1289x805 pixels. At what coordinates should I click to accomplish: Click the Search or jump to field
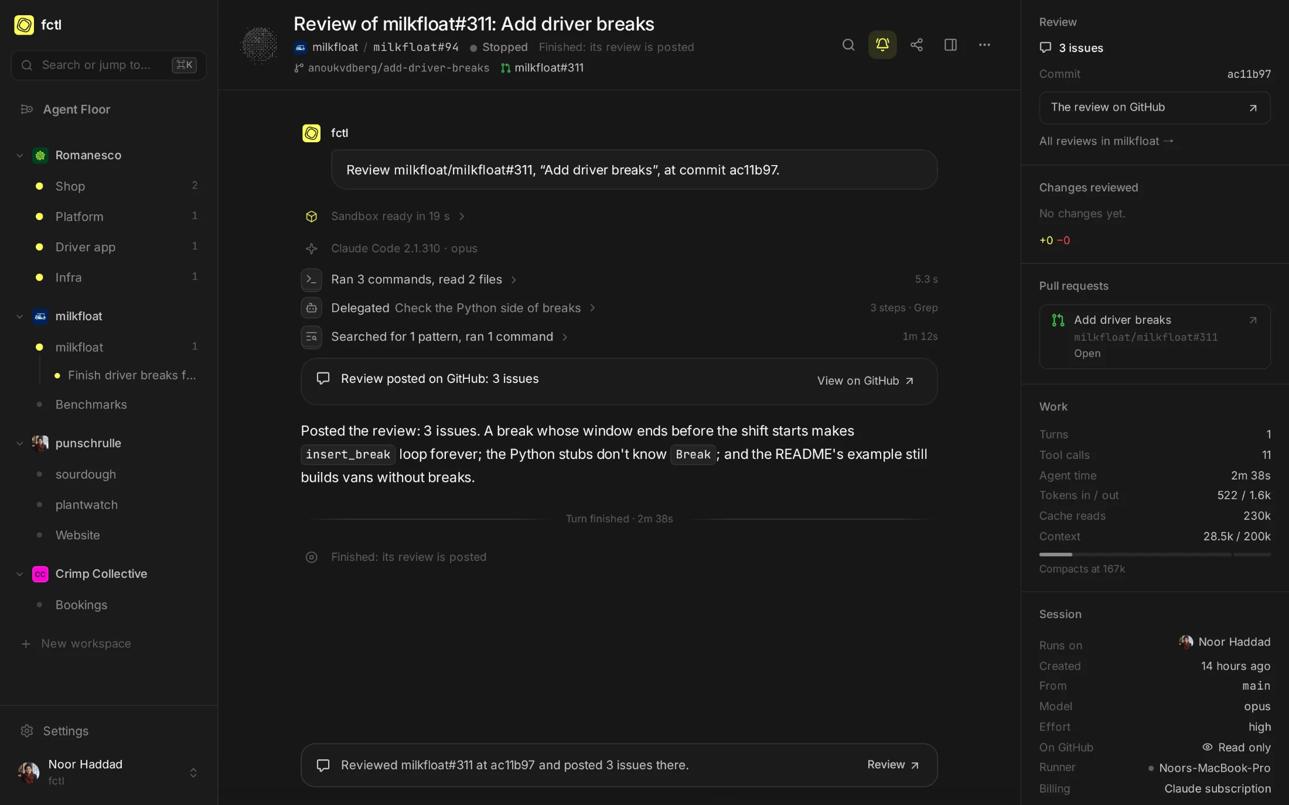point(108,65)
